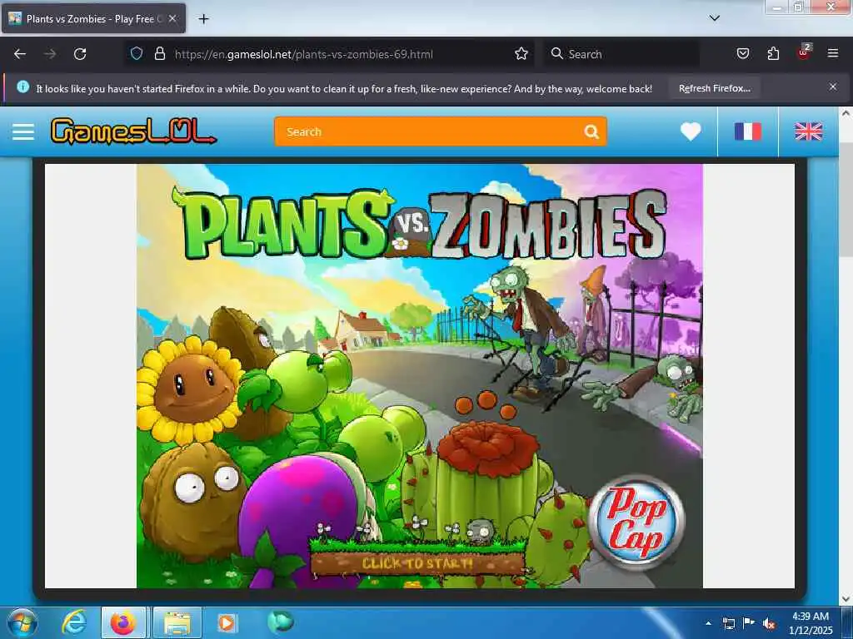The height and width of the screenshot is (639, 853).
Task: Click the Firefox taskbar icon
Action: (123, 623)
